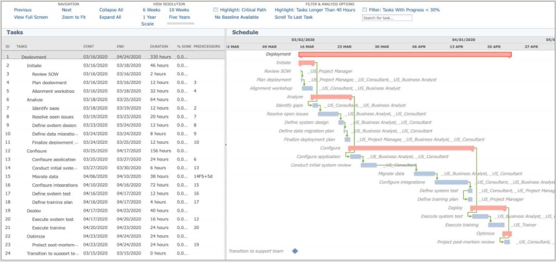Select the Analyze summary bar
The height and width of the screenshot is (262, 556).
pos(331,97)
